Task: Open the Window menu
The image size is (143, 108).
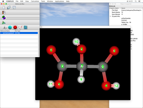Action: point(50,1)
